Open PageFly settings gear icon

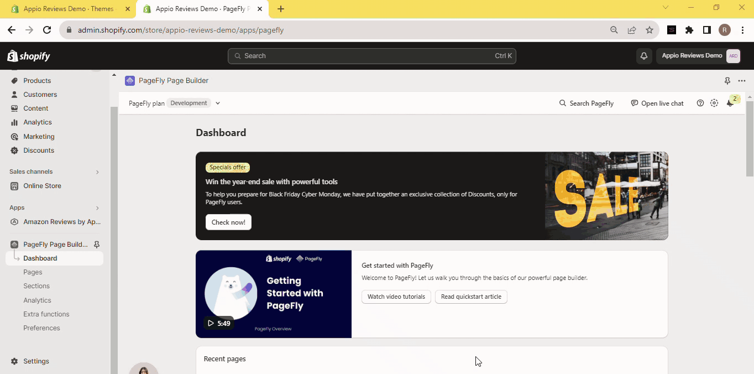(714, 103)
